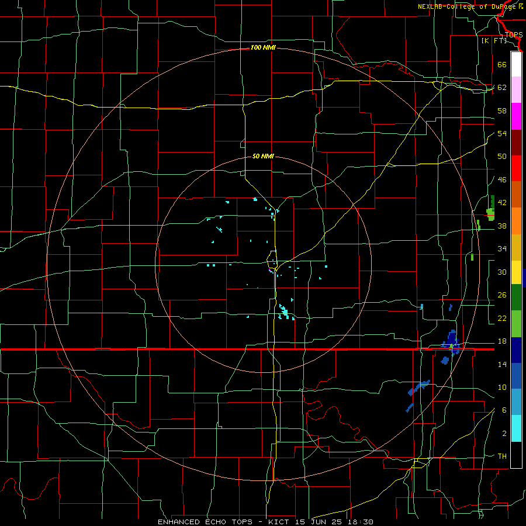This screenshot has height=526, width=526.
Task: Select the light pink legend color block
Action: (x=516, y=89)
